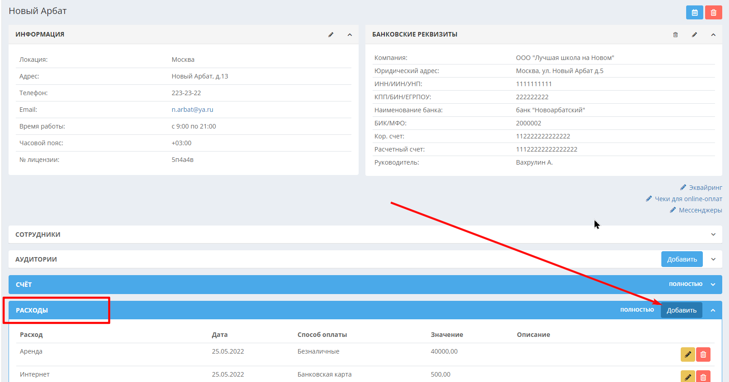Image resolution: width=729 pixels, height=382 pixels.
Task: Click the location value Москва
Action: click(x=183, y=60)
